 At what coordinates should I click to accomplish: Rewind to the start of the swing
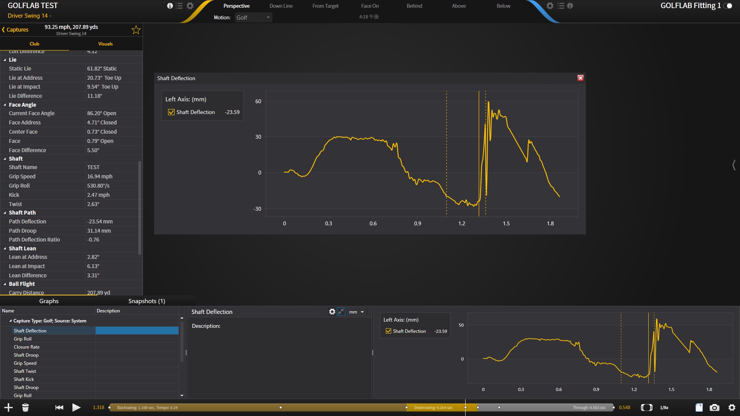pyautogui.click(x=59, y=408)
